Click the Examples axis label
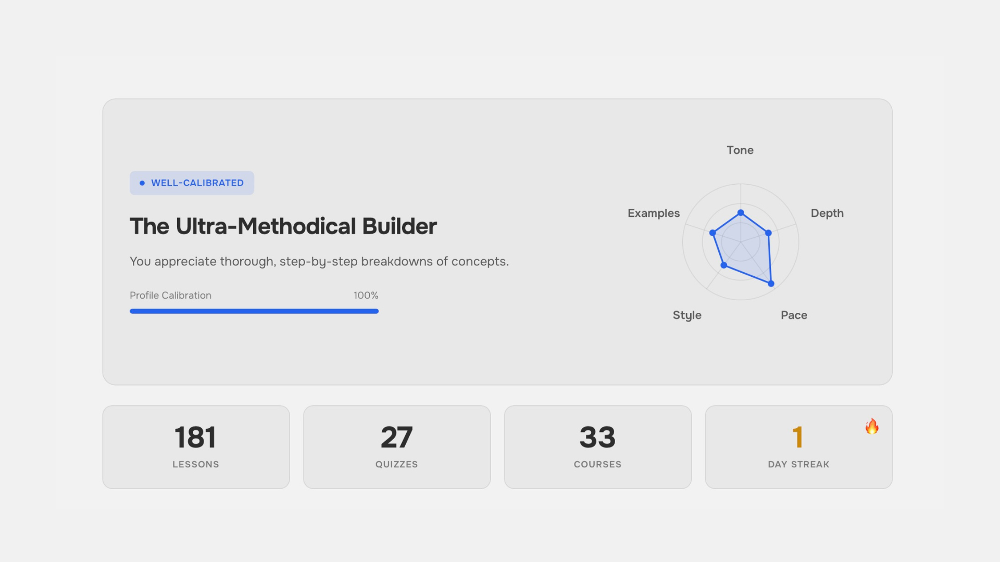This screenshot has width=1000, height=562. point(654,213)
